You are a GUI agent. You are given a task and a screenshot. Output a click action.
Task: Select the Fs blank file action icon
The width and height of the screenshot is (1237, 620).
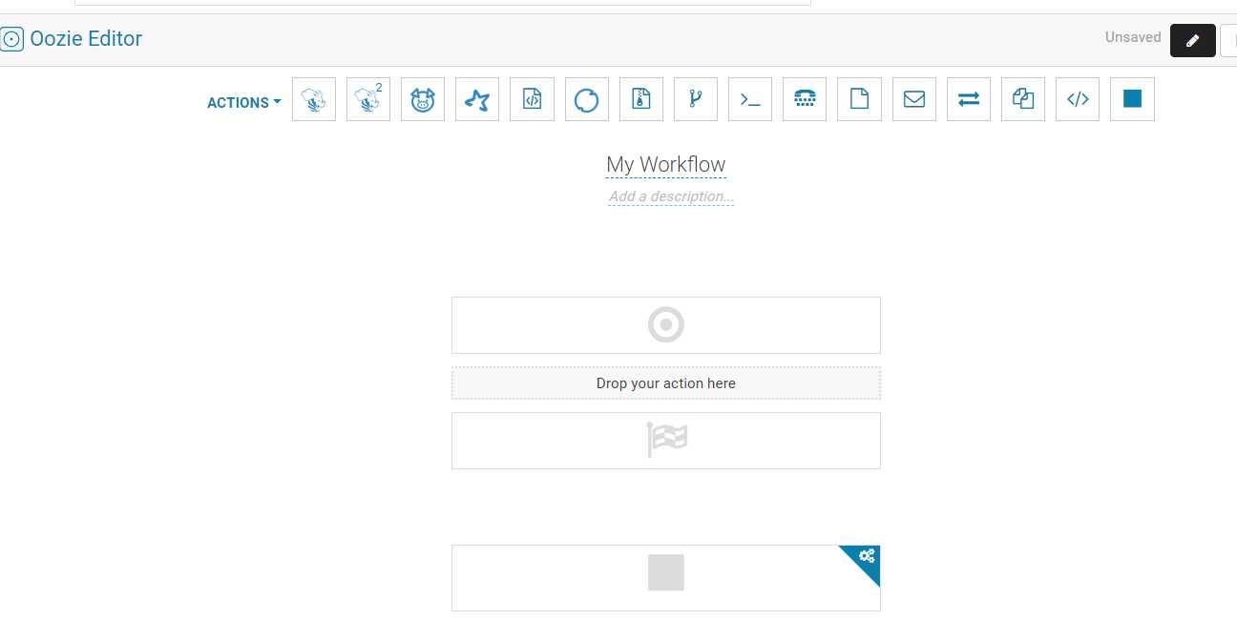click(859, 99)
